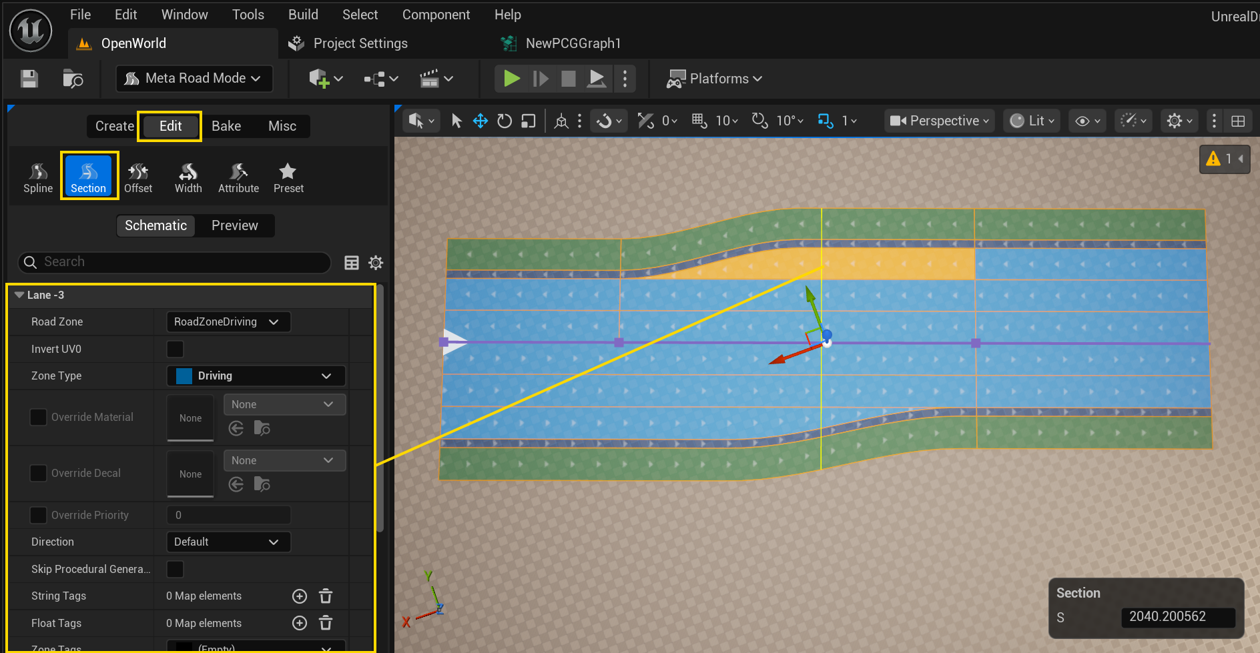The height and width of the screenshot is (653, 1260).
Task: Open the Road Zone RoadZoneDriving dropdown
Action: (228, 322)
